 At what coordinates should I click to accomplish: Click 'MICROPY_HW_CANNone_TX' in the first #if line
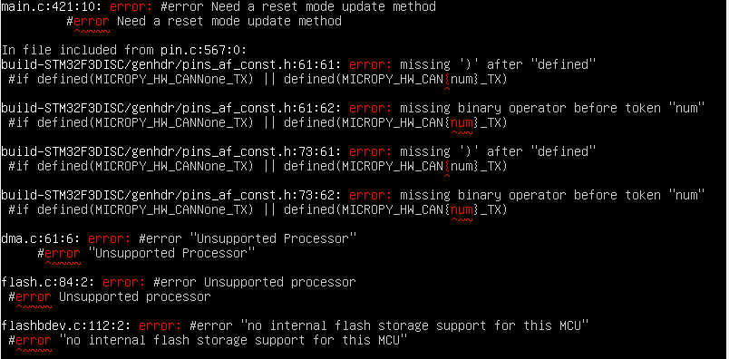click(171, 79)
